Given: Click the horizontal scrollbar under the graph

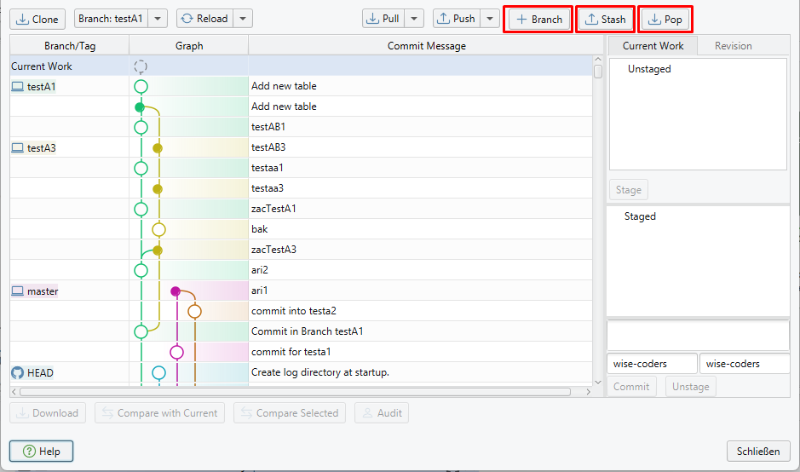Looking at the screenshot, I should tap(295, 392).
